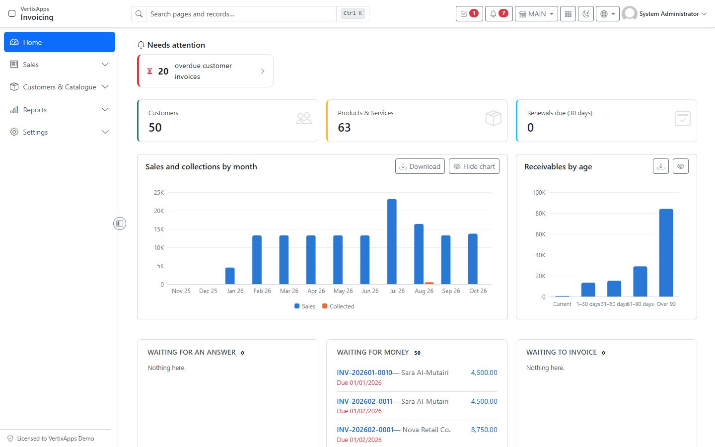Expand the Reports chevron in sidebar
Image resolution: width=715 pixels, height=447 pixels.
coord(105,110)
